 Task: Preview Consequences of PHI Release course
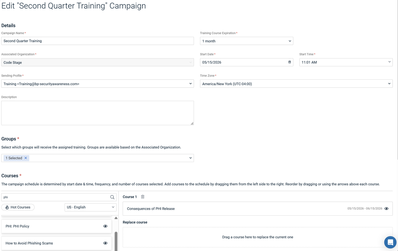(387, 209)
